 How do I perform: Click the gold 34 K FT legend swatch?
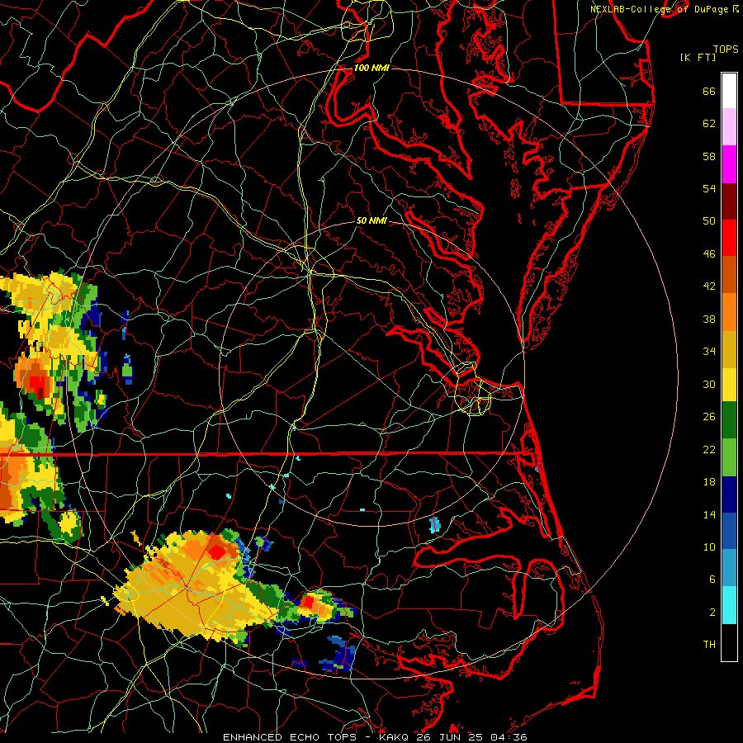point(729,349)
